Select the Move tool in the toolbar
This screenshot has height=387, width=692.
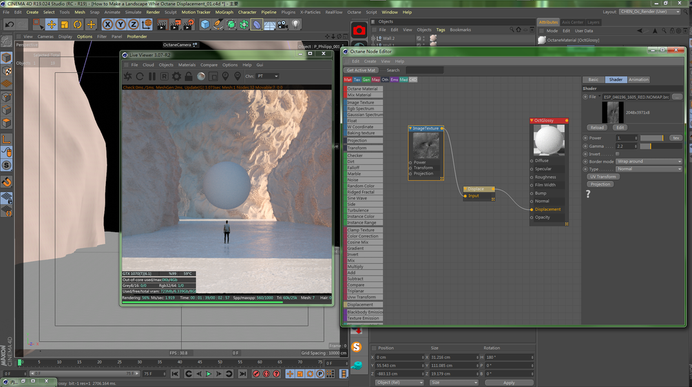click(51, 25)
